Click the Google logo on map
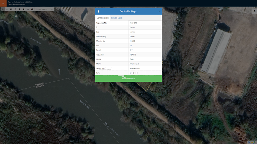The image size is (257, 144). click(x=252, y=142)
